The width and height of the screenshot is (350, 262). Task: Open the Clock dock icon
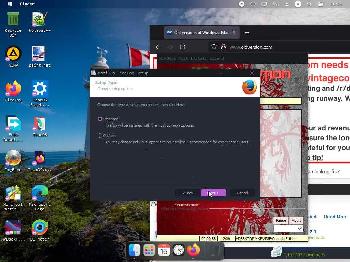[x=178, y=250]
